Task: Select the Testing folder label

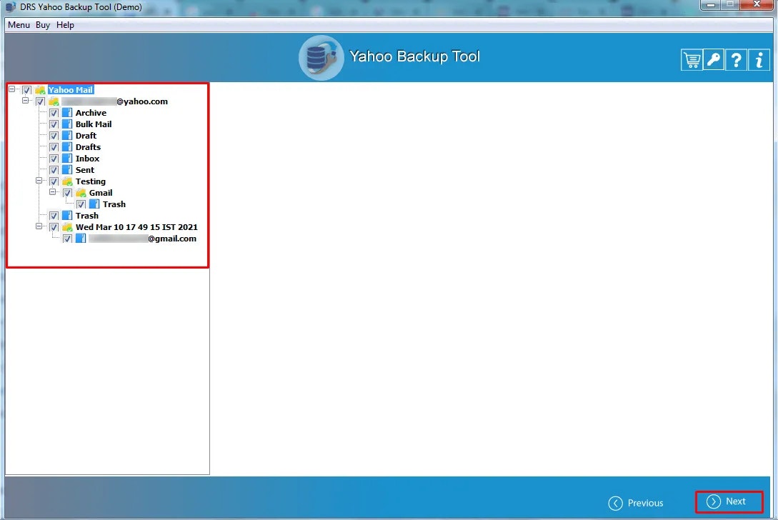Action: coord(90,181)
